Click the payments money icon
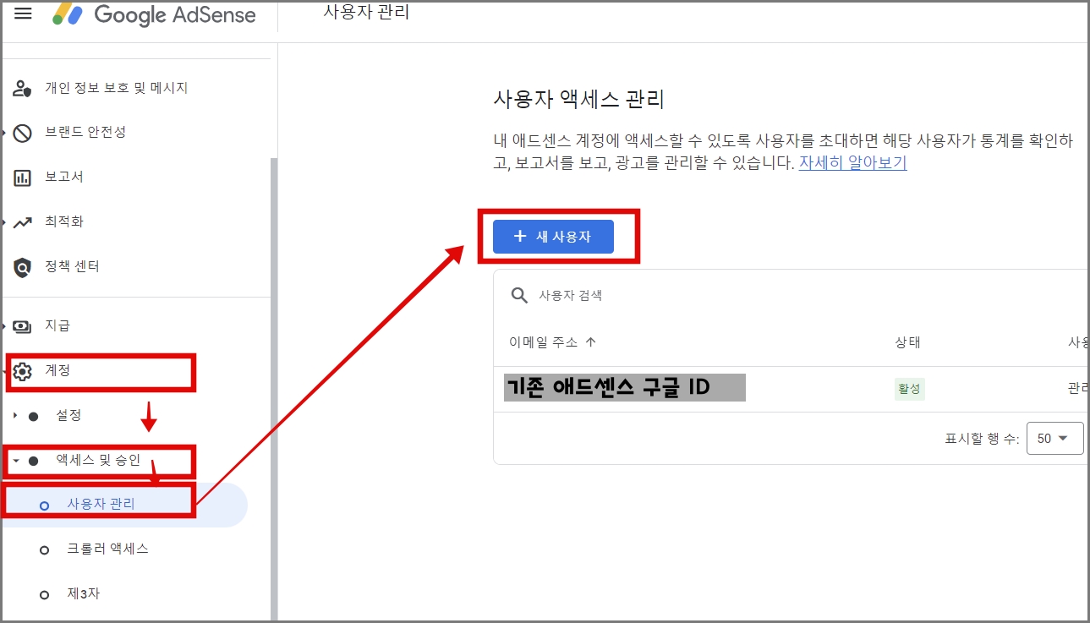1090x623 pixels. coord(23,325)
